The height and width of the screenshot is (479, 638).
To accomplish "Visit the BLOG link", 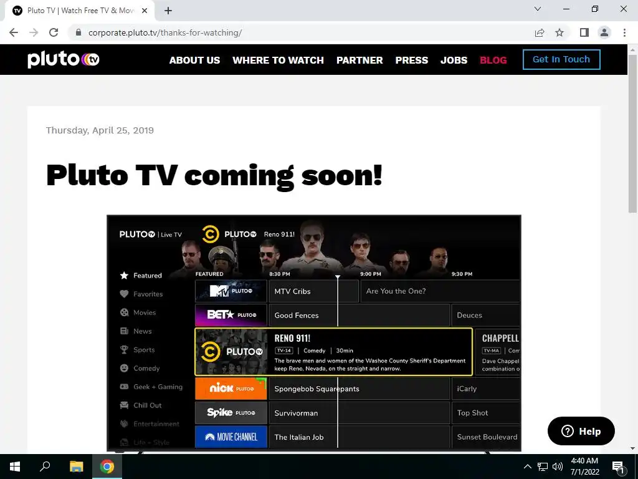I will point(493,60).
